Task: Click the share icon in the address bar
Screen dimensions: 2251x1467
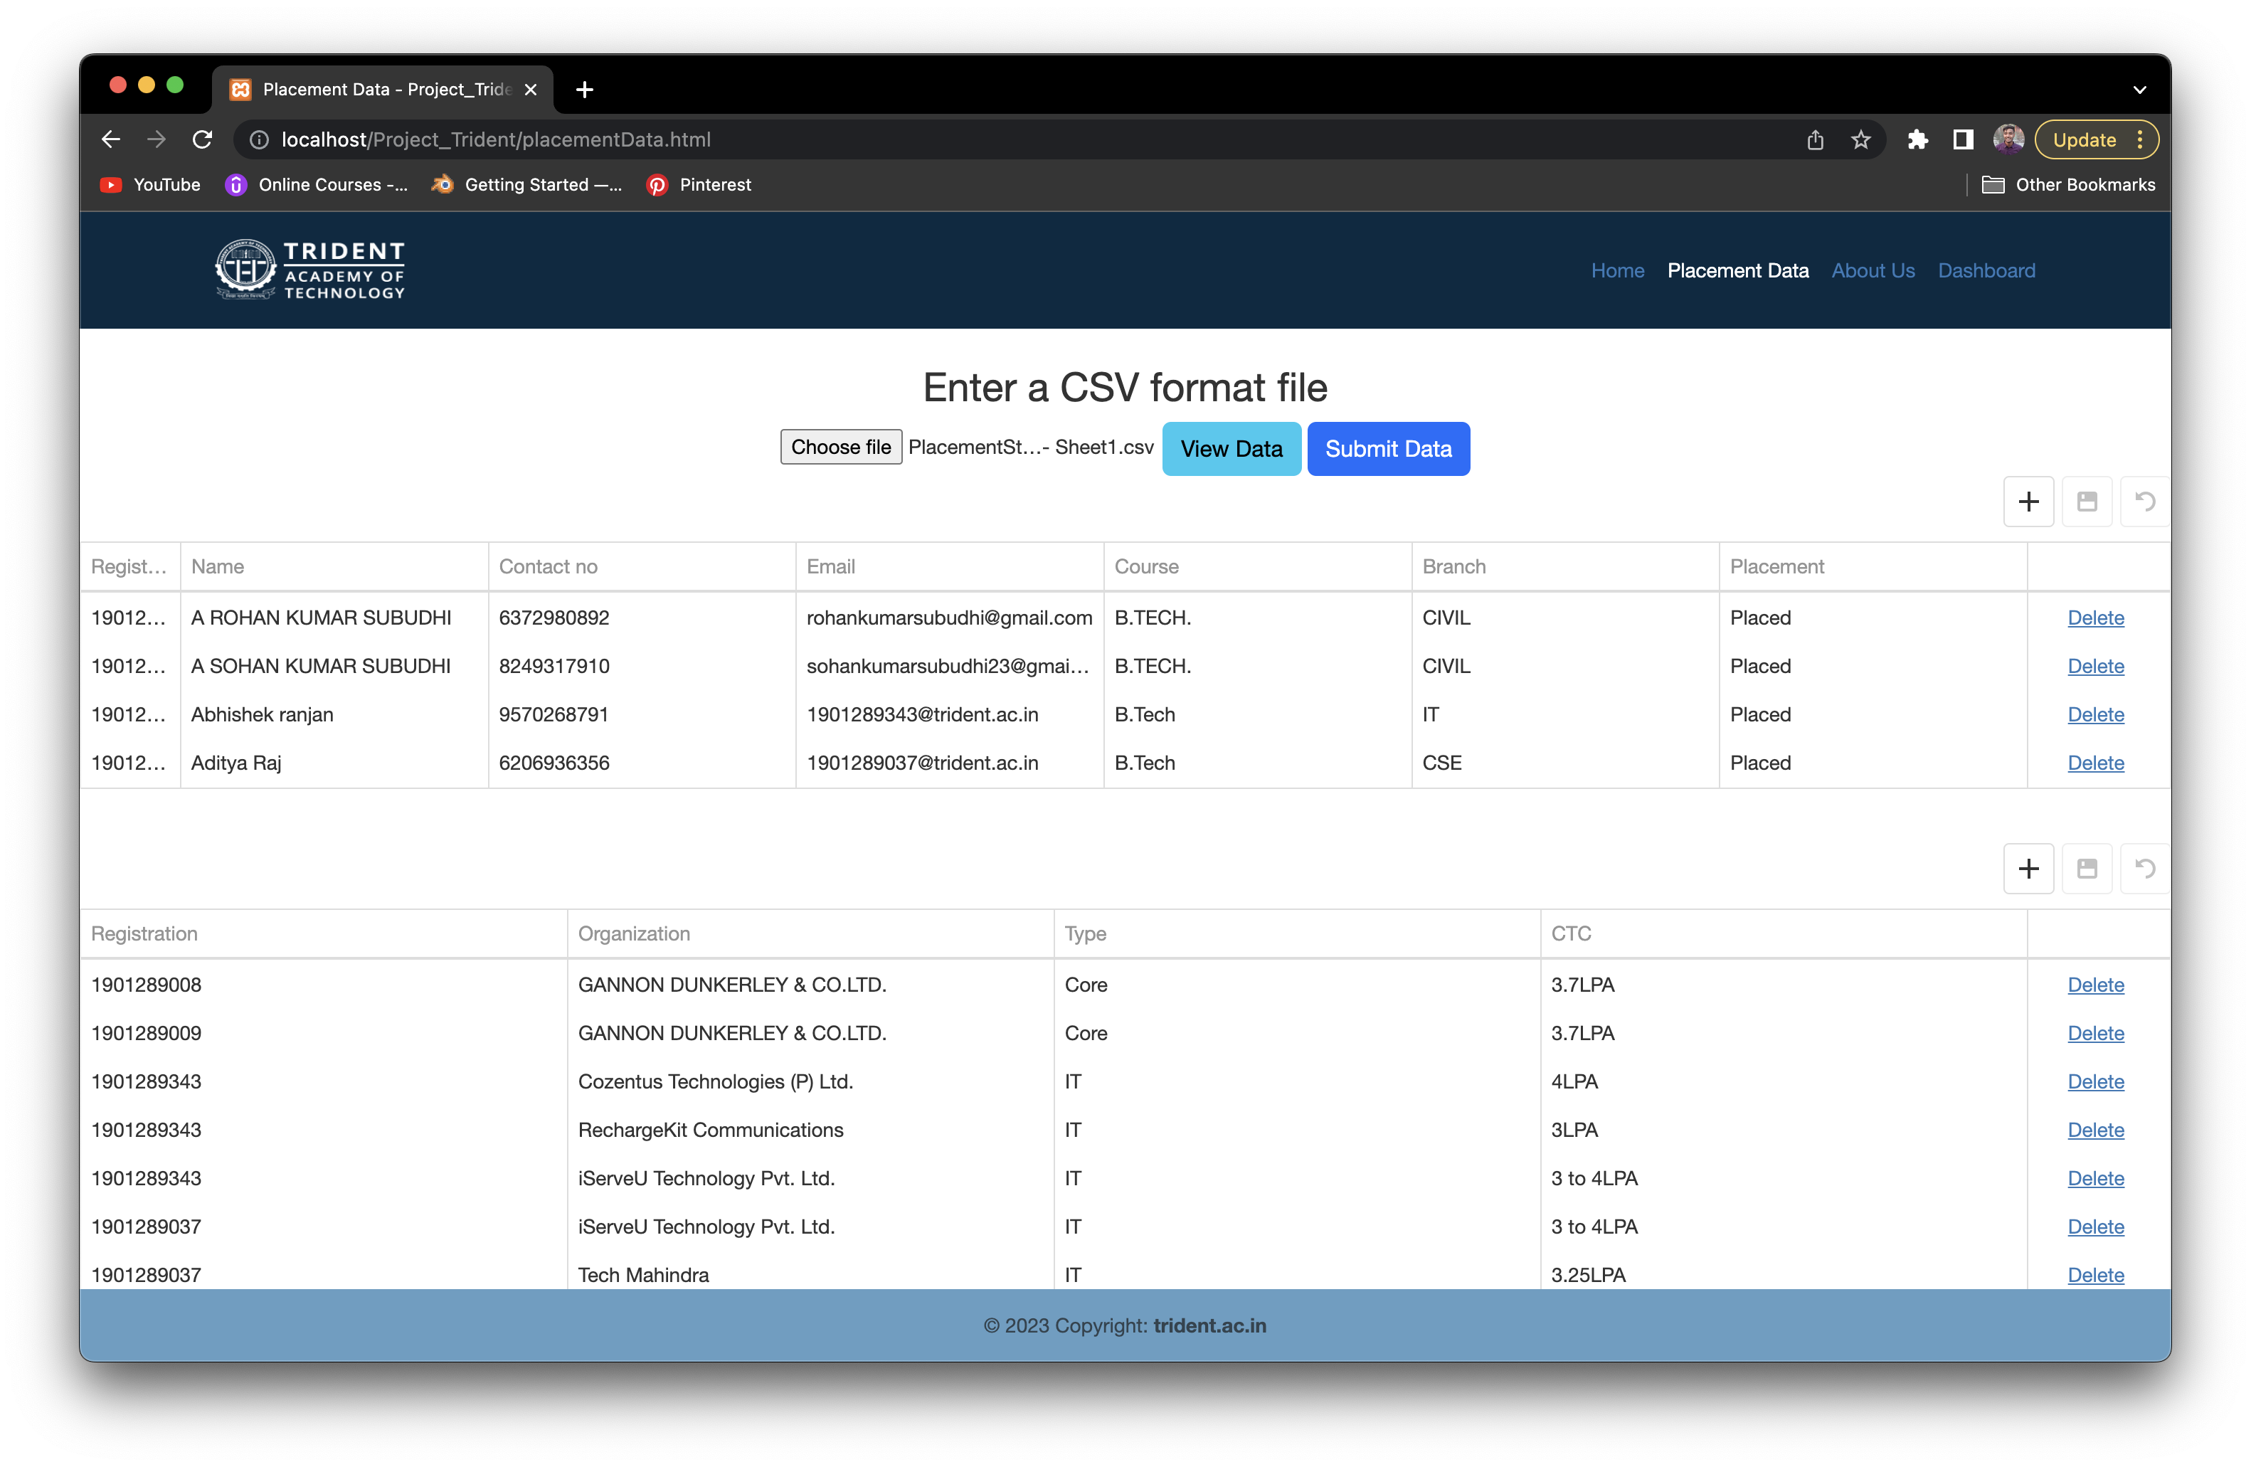Action: pyautogui.click(x=1815, y=139)
